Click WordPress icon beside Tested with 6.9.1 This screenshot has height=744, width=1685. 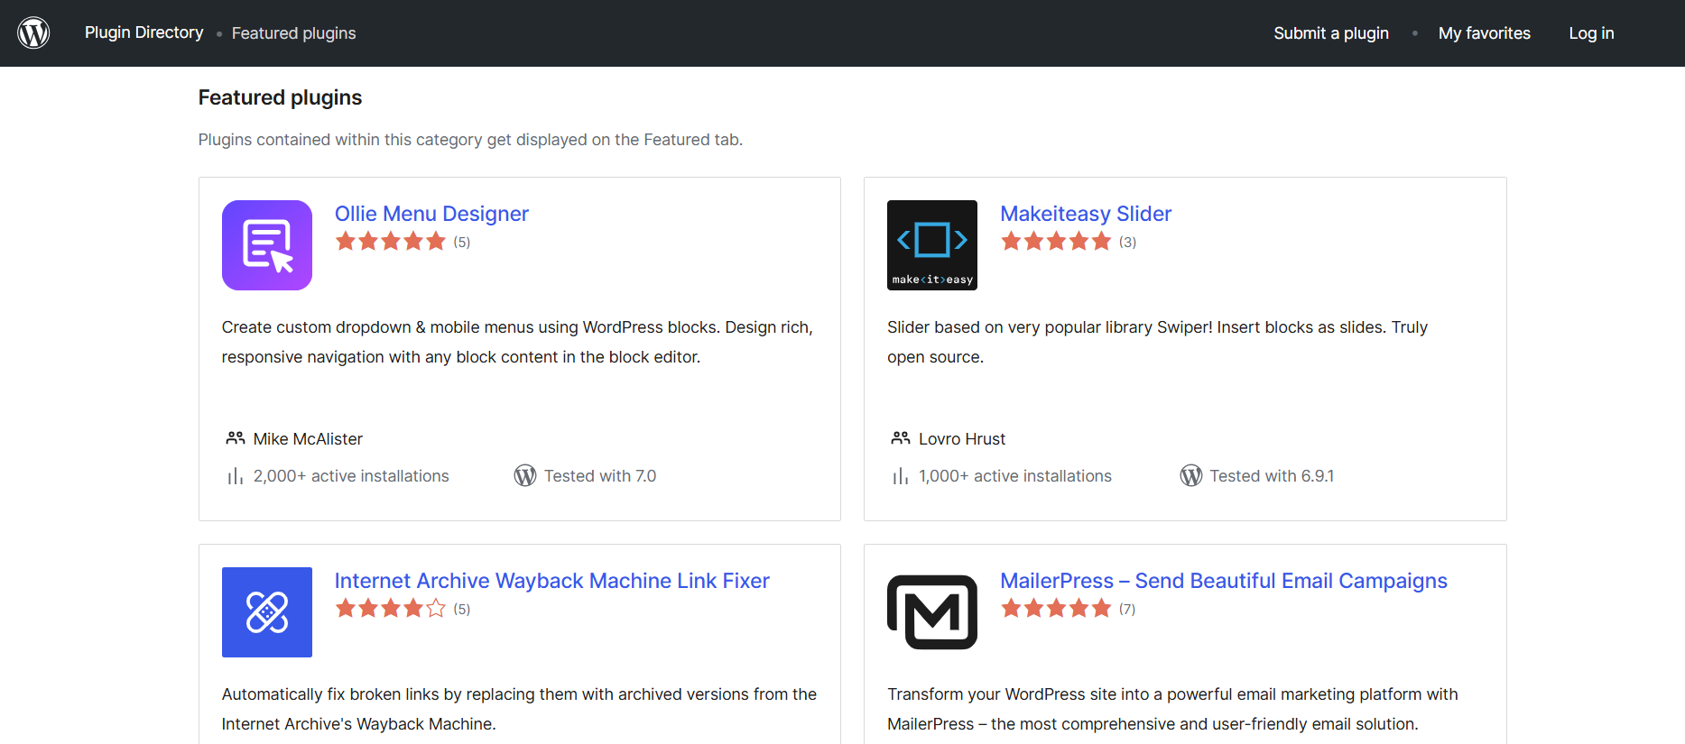(1191, 475)
